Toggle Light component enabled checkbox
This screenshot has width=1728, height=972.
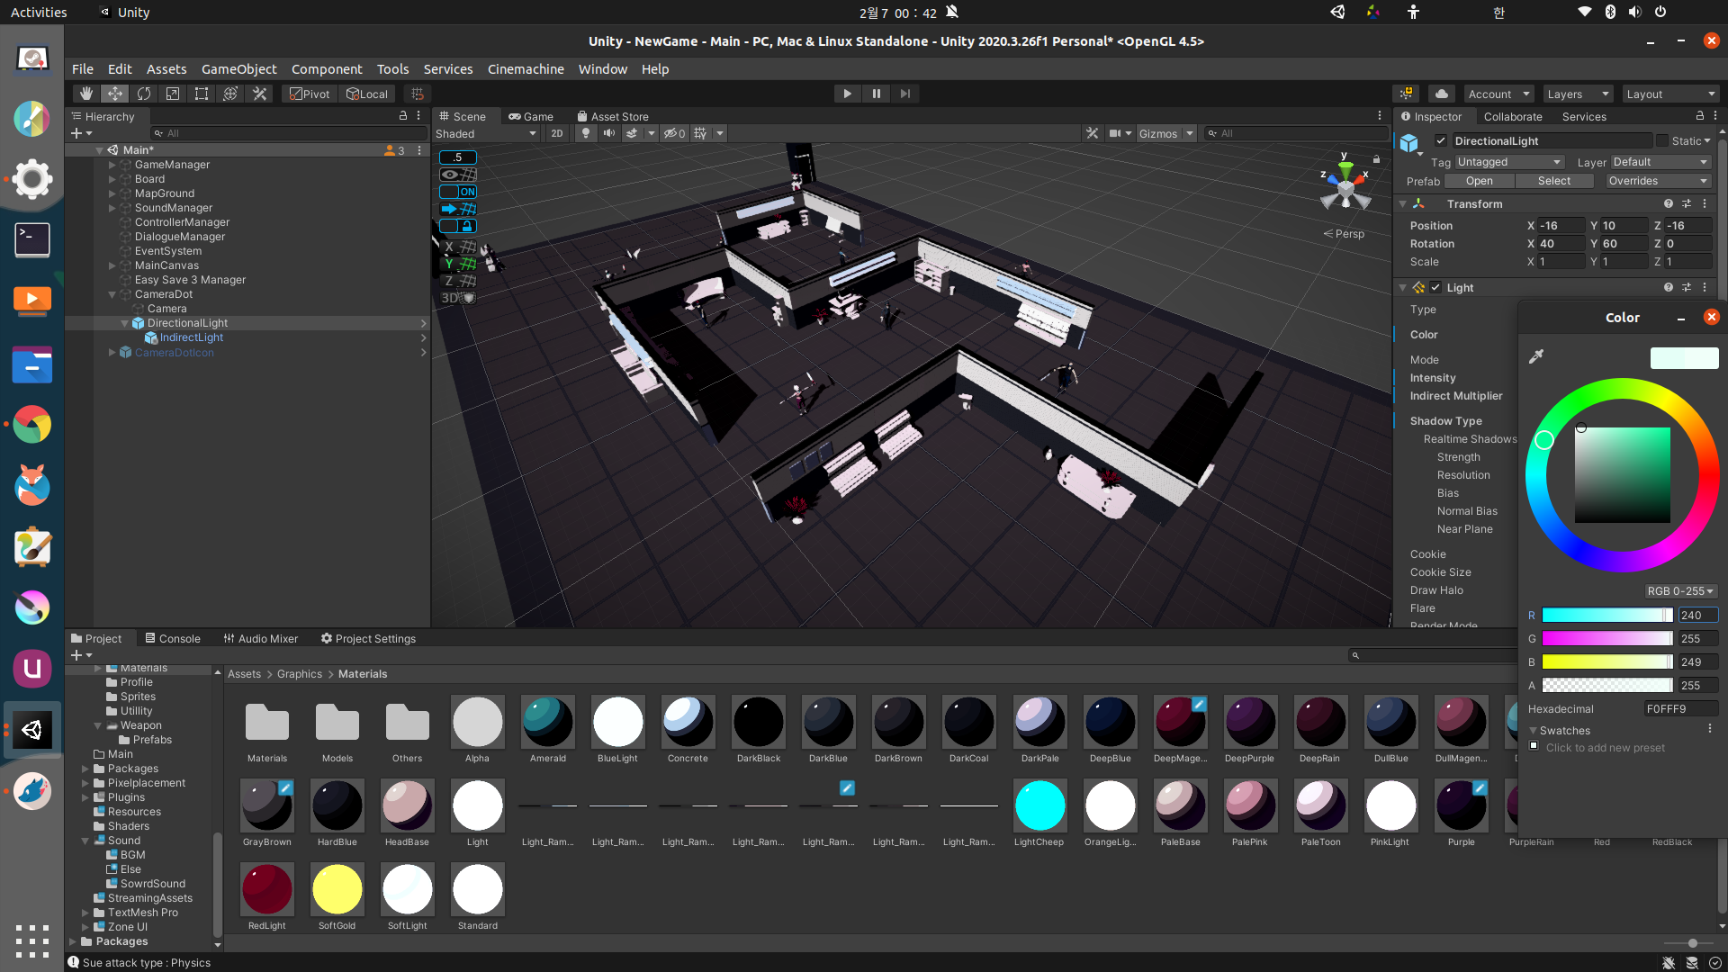click(x=1435, y=288)
